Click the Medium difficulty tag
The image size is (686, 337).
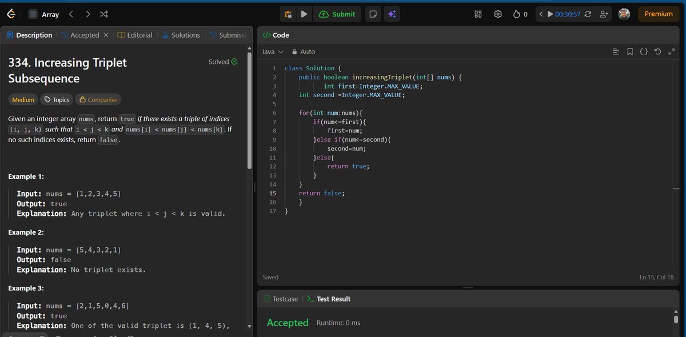23,99
